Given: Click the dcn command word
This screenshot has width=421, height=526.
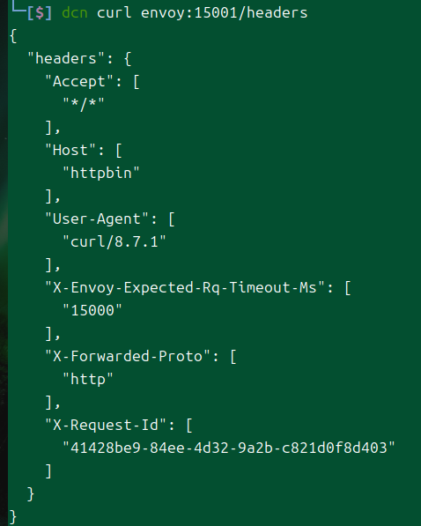Looking at the screenshot, I should point(75,13).
